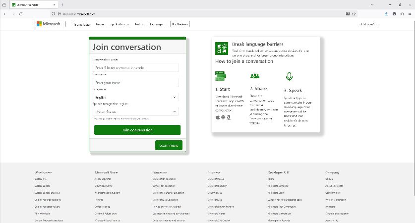Open the browser hamburger menu
The width and height of the screenshot is (415, 223).
click(x=410, y=14)
